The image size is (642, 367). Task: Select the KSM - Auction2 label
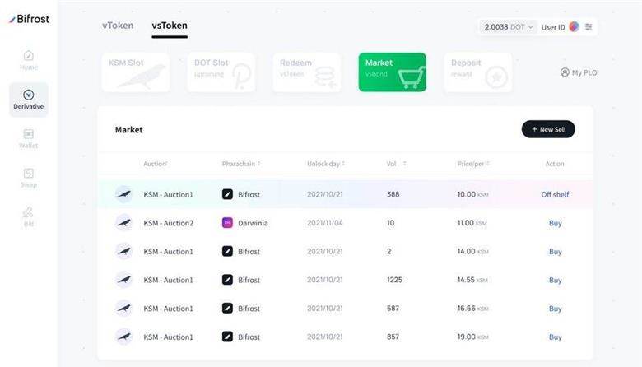tap(168, 223)
